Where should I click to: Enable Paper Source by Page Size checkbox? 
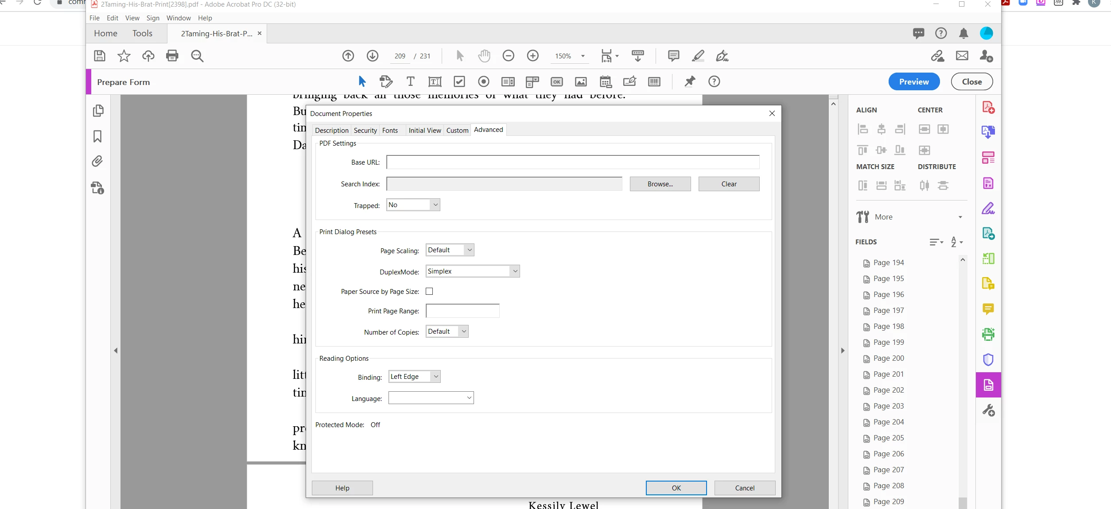(429, 291)
